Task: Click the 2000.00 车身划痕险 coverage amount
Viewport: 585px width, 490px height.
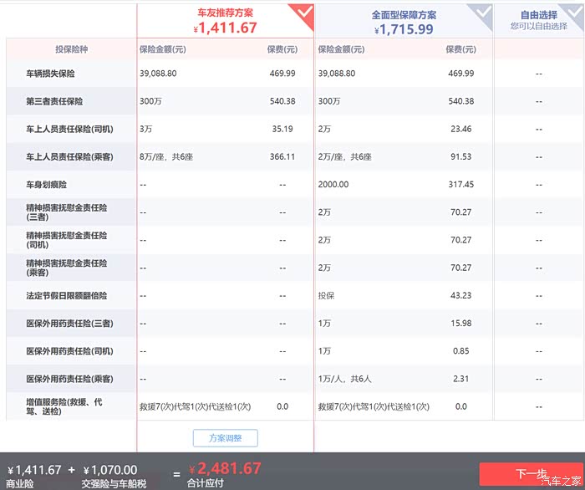Action: [333, 185]
